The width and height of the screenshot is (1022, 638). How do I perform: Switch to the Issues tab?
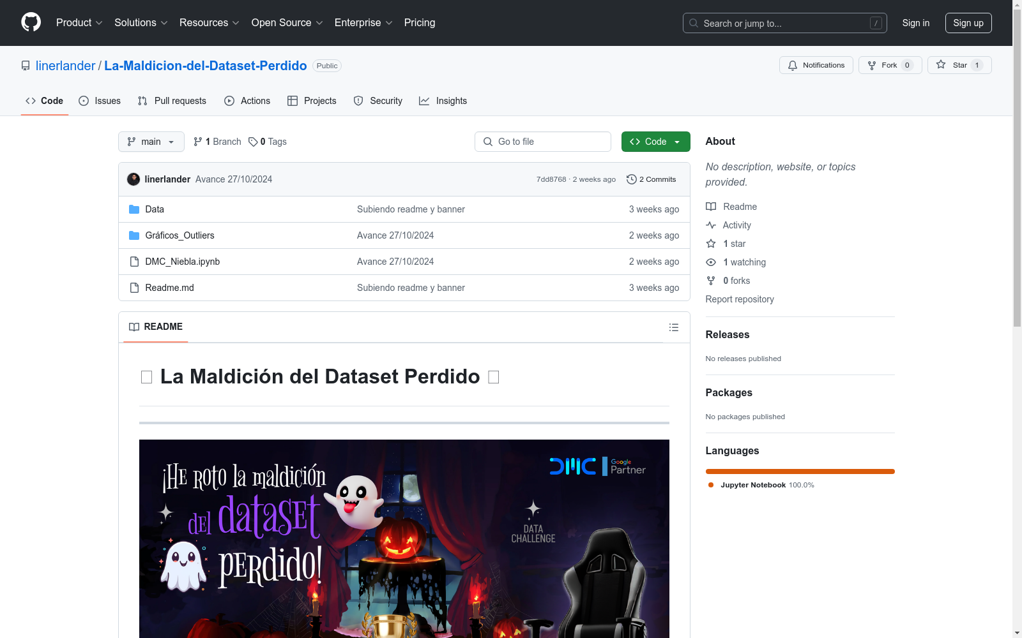(100, 101)
